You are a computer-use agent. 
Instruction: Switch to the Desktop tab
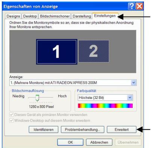[30, 16]
